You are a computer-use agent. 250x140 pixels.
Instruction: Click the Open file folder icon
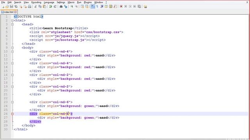tap(7, 7)
